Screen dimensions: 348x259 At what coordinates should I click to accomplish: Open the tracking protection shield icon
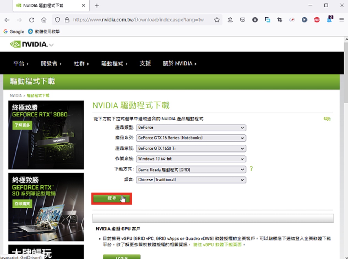click(x=57, y=20)
